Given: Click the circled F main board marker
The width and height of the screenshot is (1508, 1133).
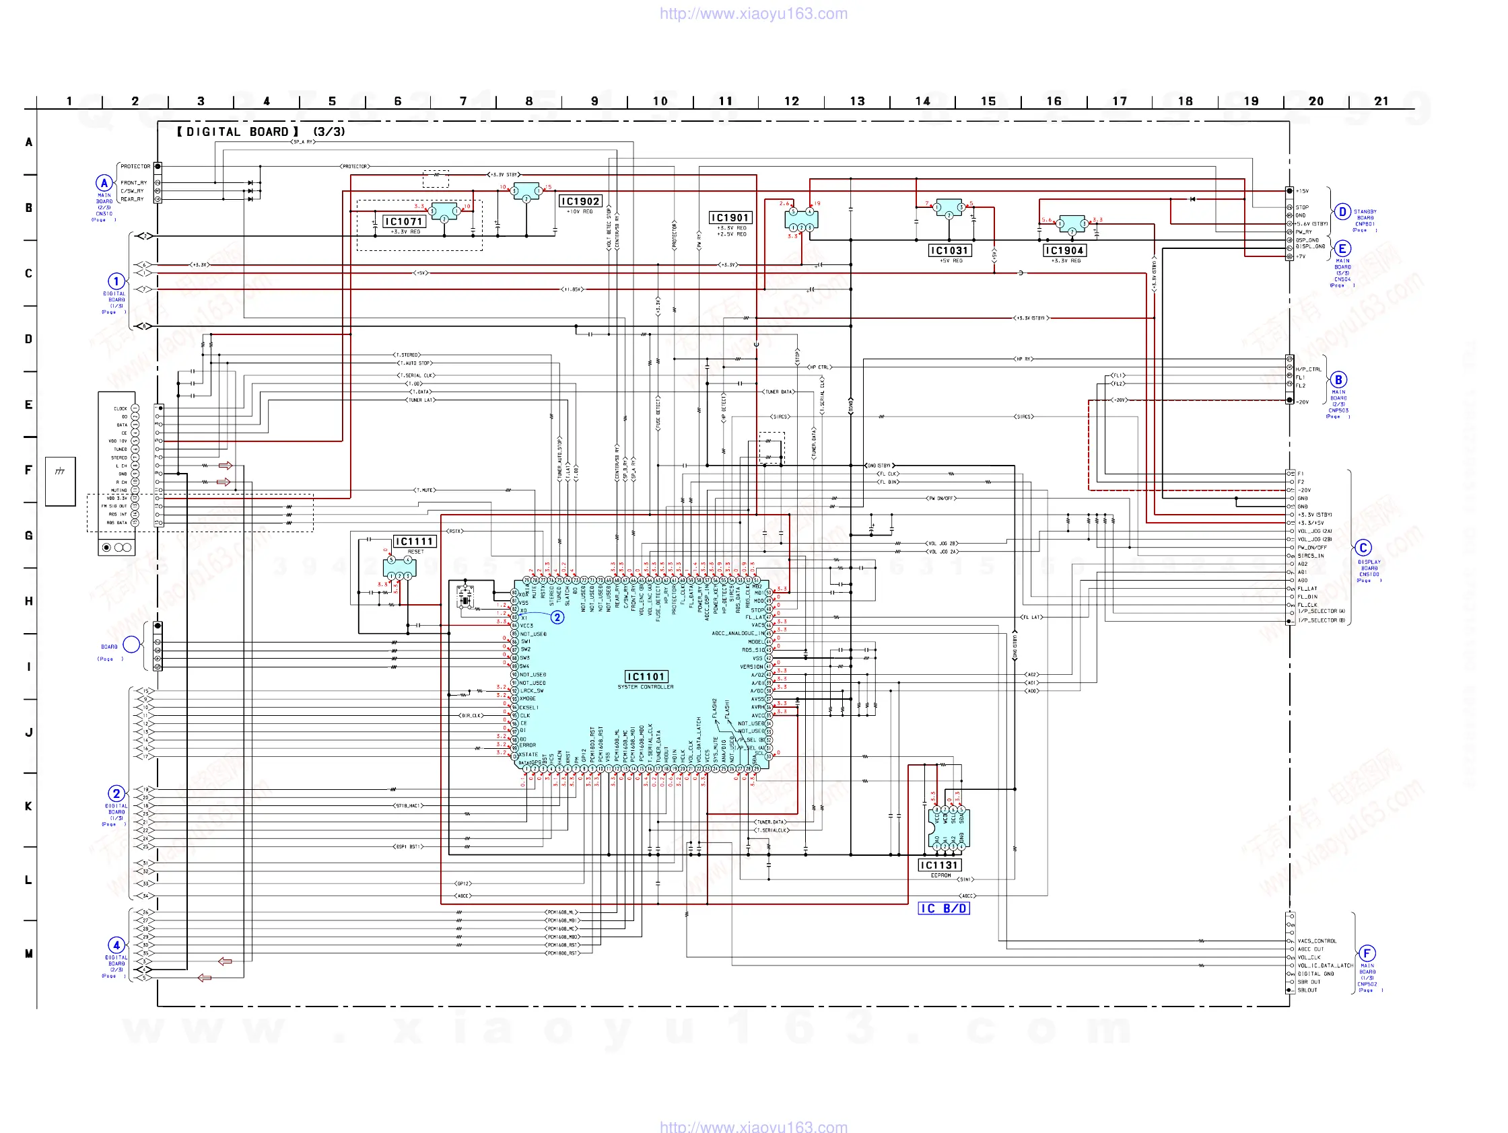Looking at the screenshot, I should point(1367,953).
